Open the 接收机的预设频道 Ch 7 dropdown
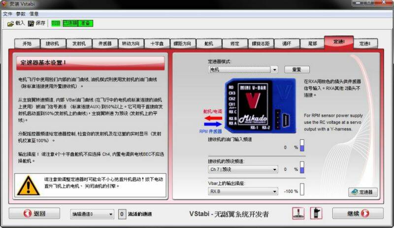The image size is (394, 228). [x=243, y=169]
